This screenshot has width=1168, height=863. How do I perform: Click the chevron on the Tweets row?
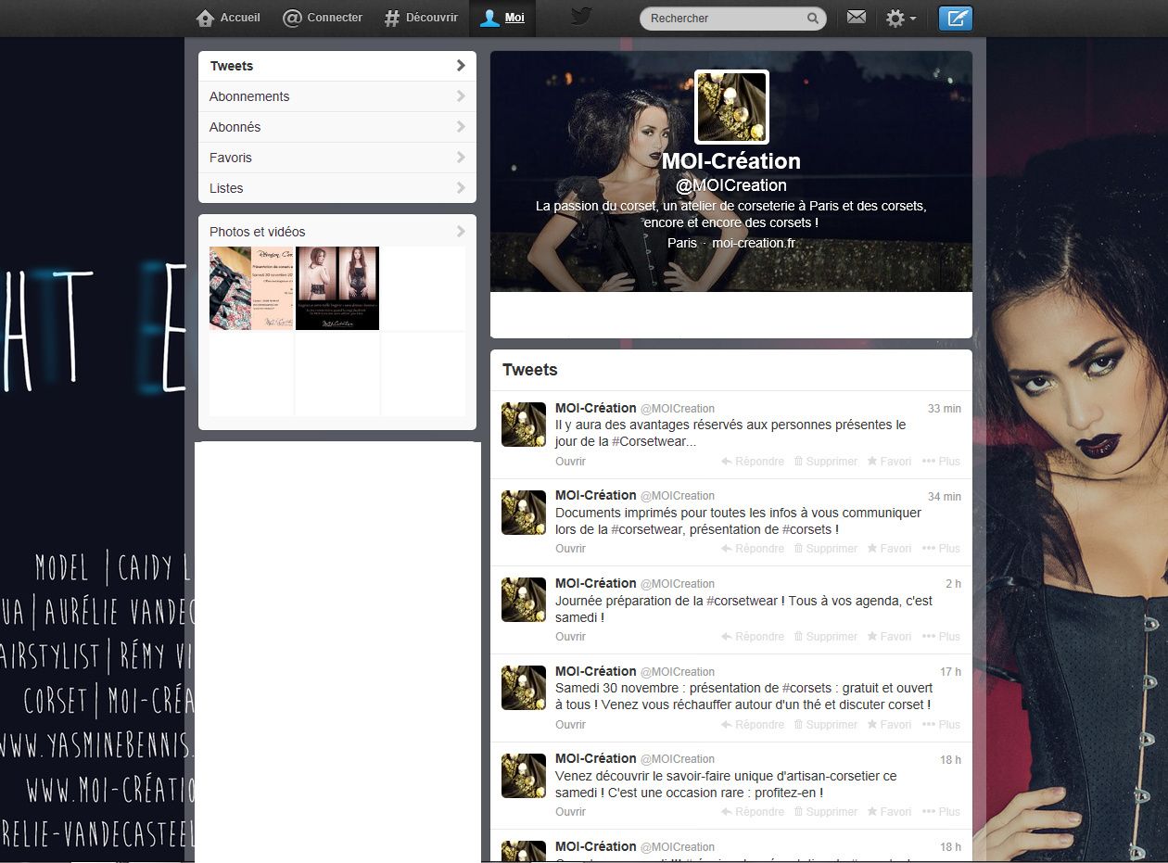tap(461, 66)
